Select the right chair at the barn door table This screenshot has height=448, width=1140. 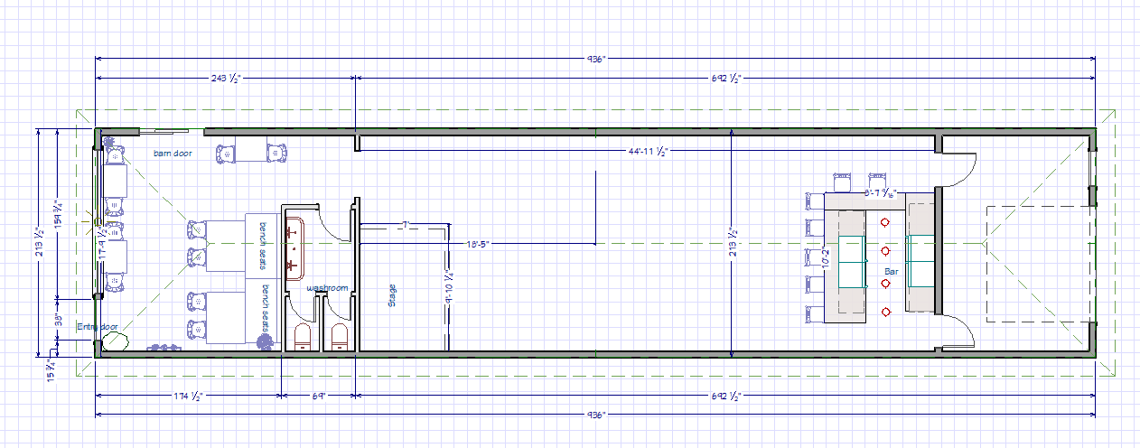click(x=273, y=154)
